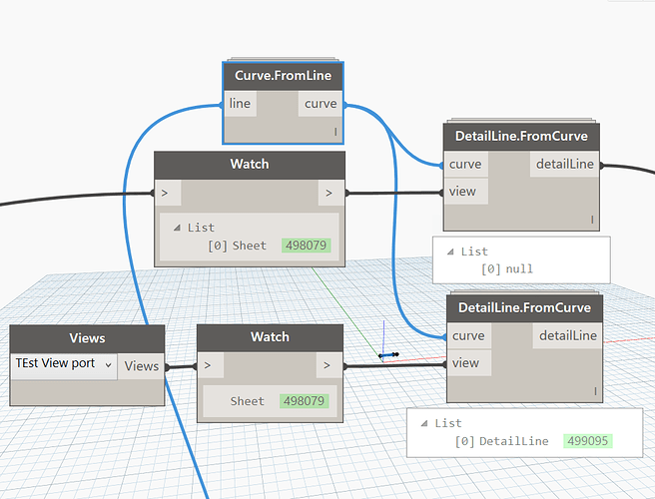The height and width of the screenshot is (499, 655).
Task: Click the lower detailLine output port
Action: point(567,336)
